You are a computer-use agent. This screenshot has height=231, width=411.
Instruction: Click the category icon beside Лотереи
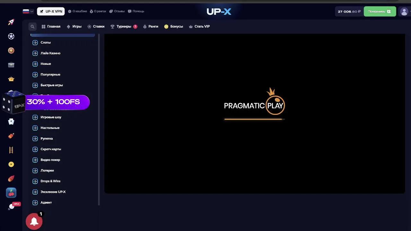tap(35, 170)
